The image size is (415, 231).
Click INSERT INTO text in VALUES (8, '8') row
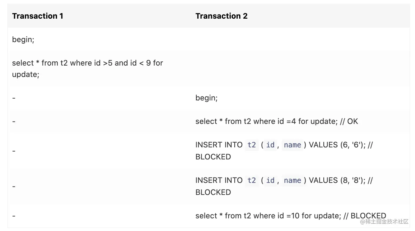click(x=219, y=180)
